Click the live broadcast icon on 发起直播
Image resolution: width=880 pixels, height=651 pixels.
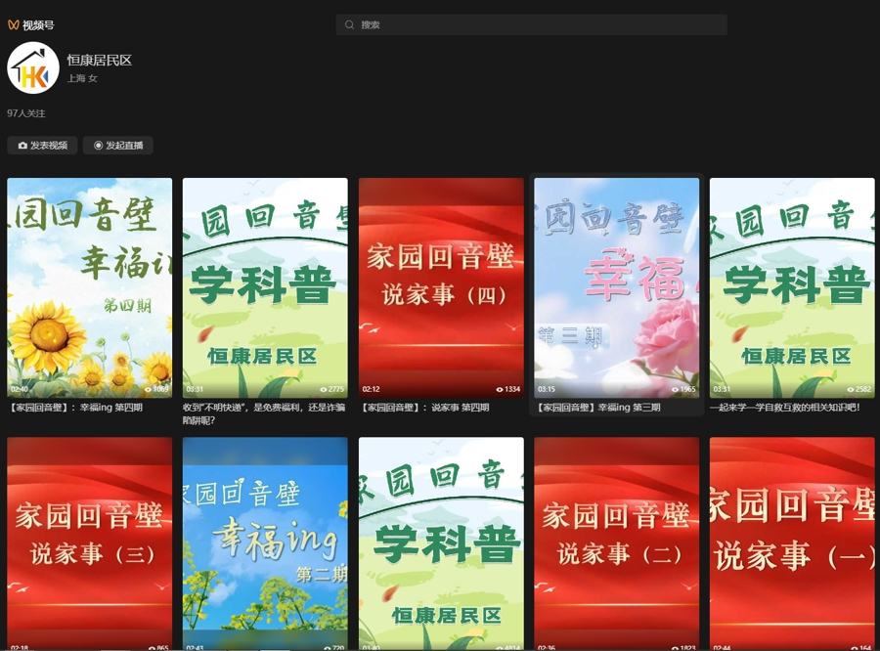[98, 146]
